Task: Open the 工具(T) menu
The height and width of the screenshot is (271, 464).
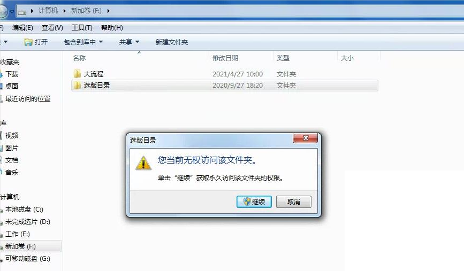Action: pyautogui.click(x=82, y=28)
